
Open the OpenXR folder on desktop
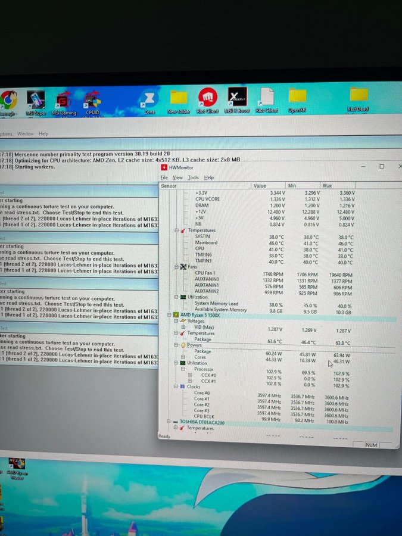tap(297, 97)
